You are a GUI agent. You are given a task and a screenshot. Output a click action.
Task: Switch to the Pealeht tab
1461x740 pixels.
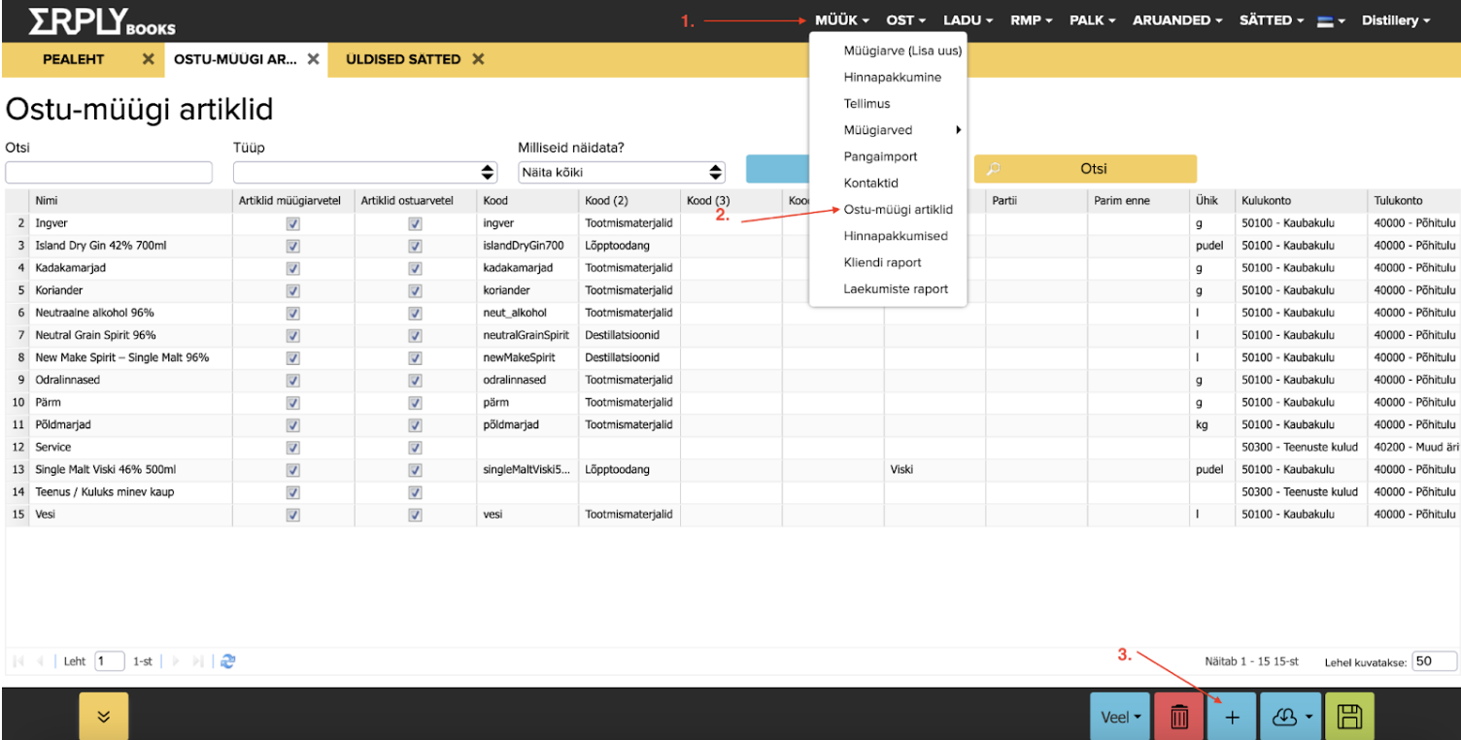click(x=74, y=59)
